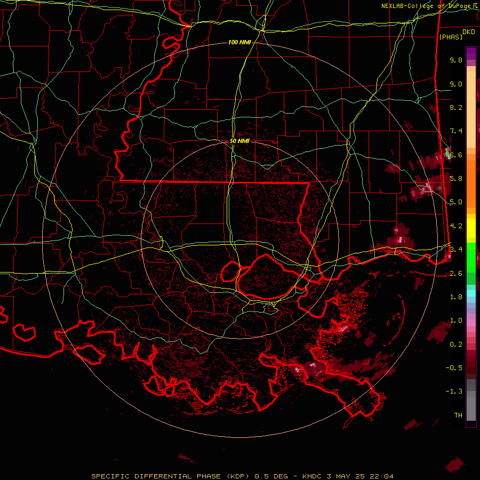
Task: Click the 1.8 value on the color scale
Action: pyautogui.click(x=456, y=297)
